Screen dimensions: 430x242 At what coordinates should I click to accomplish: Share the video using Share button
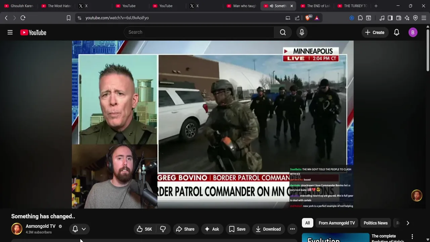point(185,229)
